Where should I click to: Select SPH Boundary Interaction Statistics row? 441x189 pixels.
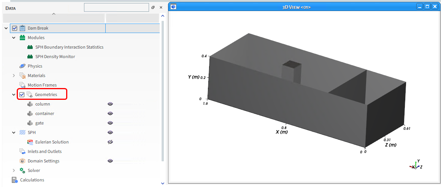69,47
